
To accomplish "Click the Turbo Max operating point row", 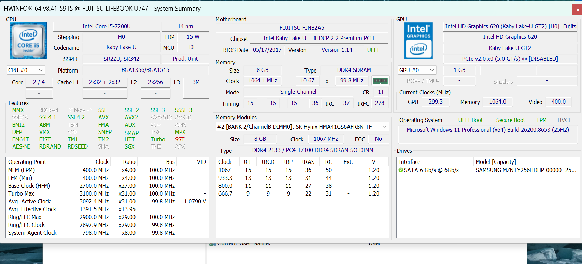I will pyautogui.click(x=107, y=193).
